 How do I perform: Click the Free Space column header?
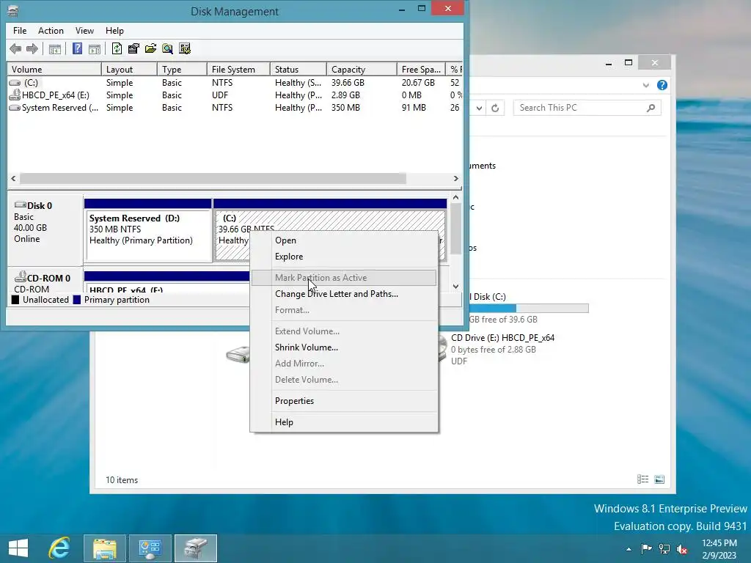point(421,70)
